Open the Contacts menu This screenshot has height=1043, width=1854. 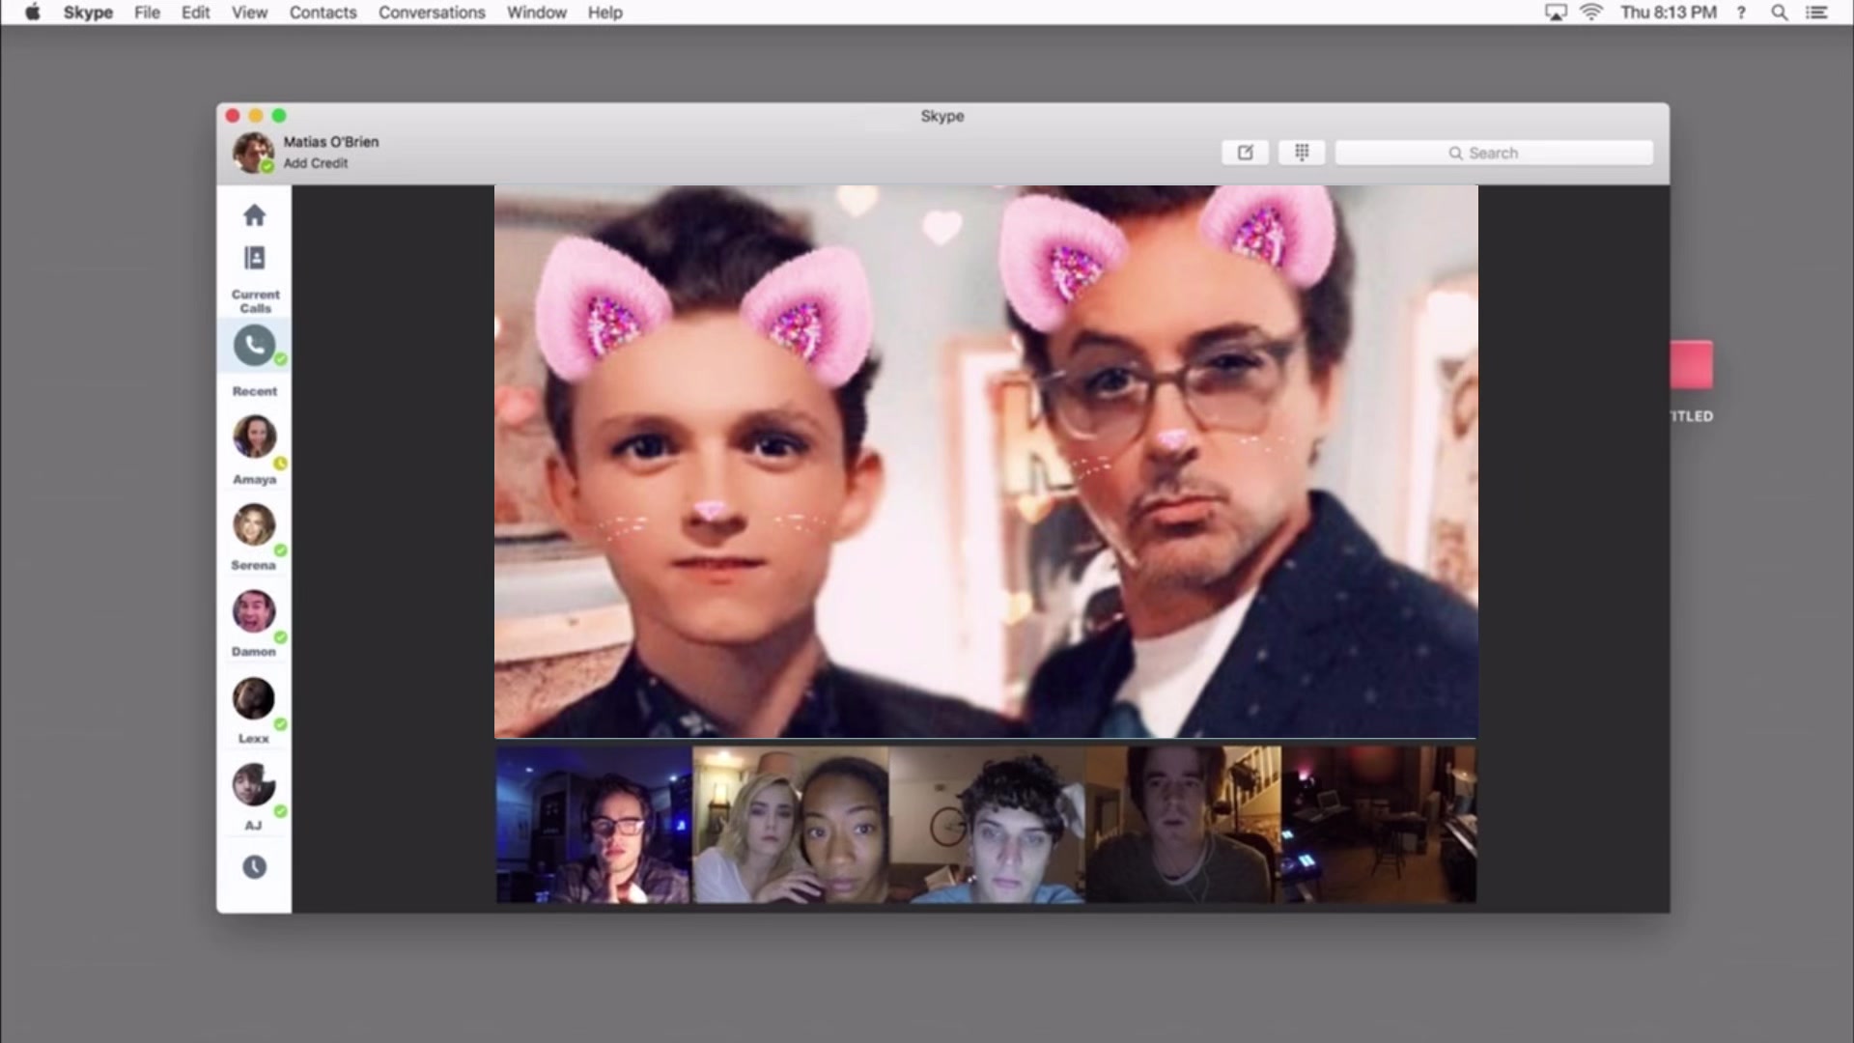point(323,13)
